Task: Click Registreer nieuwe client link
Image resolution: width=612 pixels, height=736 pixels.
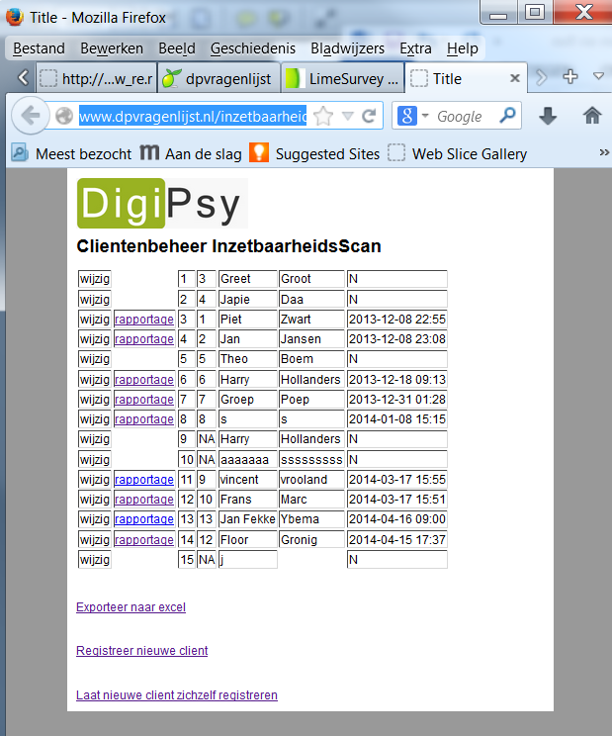Action: click(141, 651)
